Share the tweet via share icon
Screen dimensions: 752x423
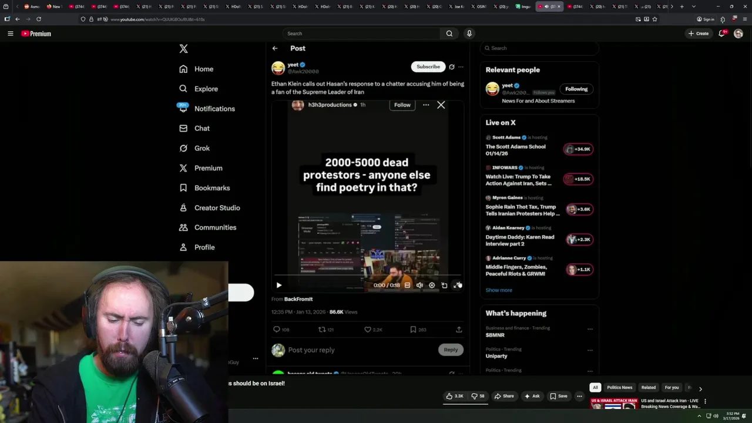459,330
